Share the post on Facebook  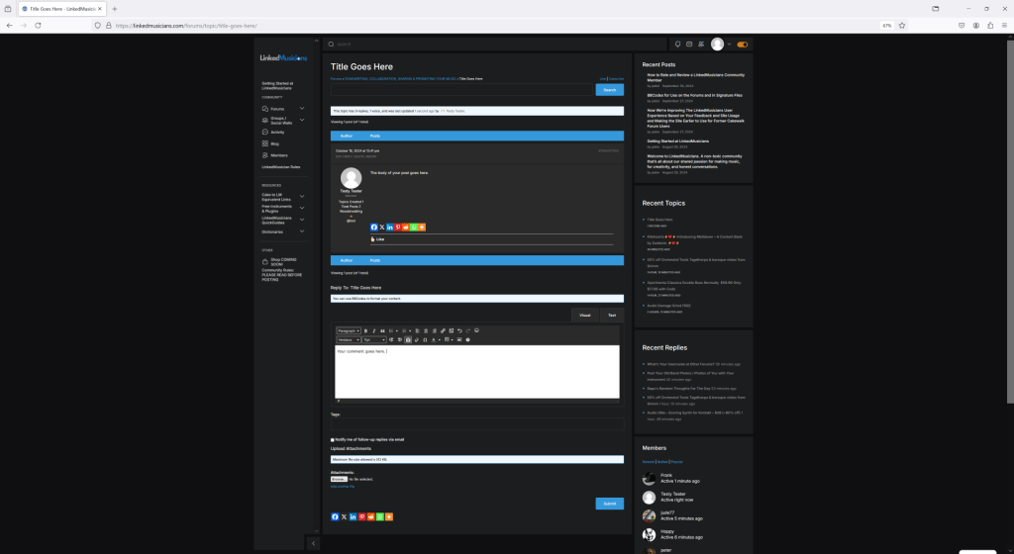click(373, 228)
